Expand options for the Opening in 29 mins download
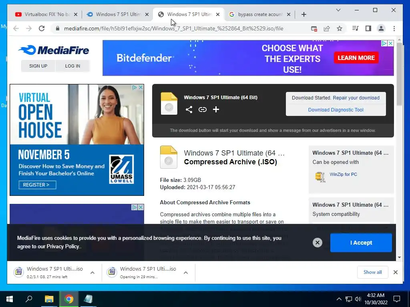The image size is (410, 307). 186,273
